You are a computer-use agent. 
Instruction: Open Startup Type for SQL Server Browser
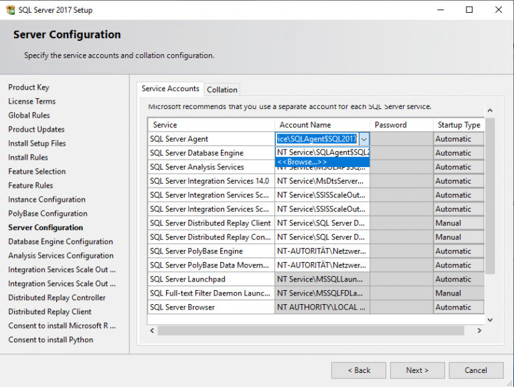[x=458, y=307]
